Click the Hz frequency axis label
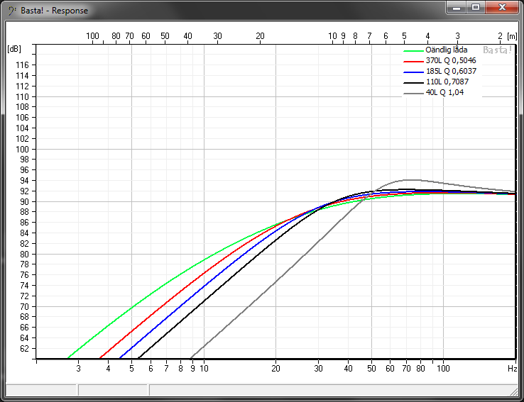The height and width of the screenshot is (402, 524). (x=511, y=369)
